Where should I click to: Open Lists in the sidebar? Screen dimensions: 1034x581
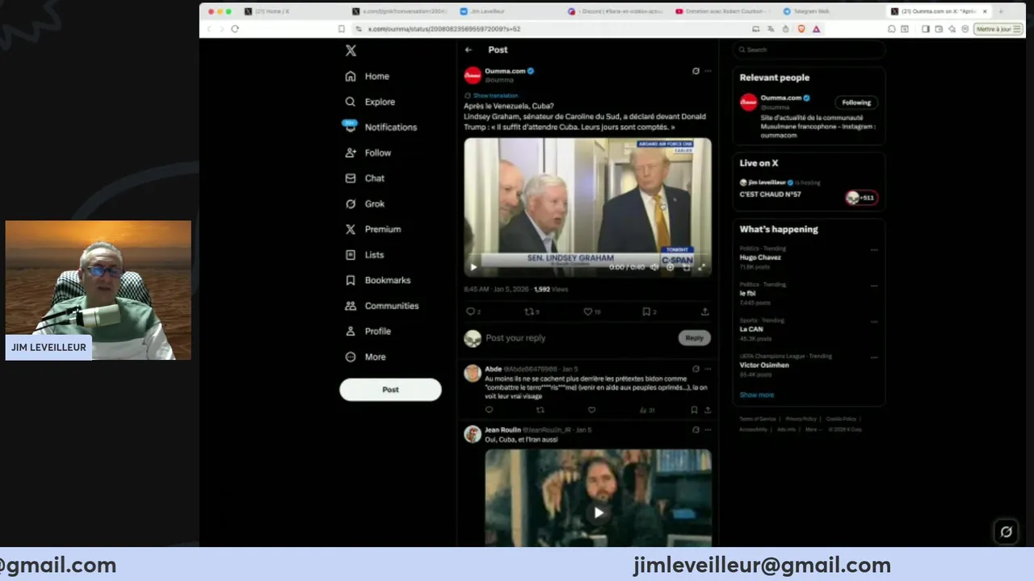pos(364,254)
